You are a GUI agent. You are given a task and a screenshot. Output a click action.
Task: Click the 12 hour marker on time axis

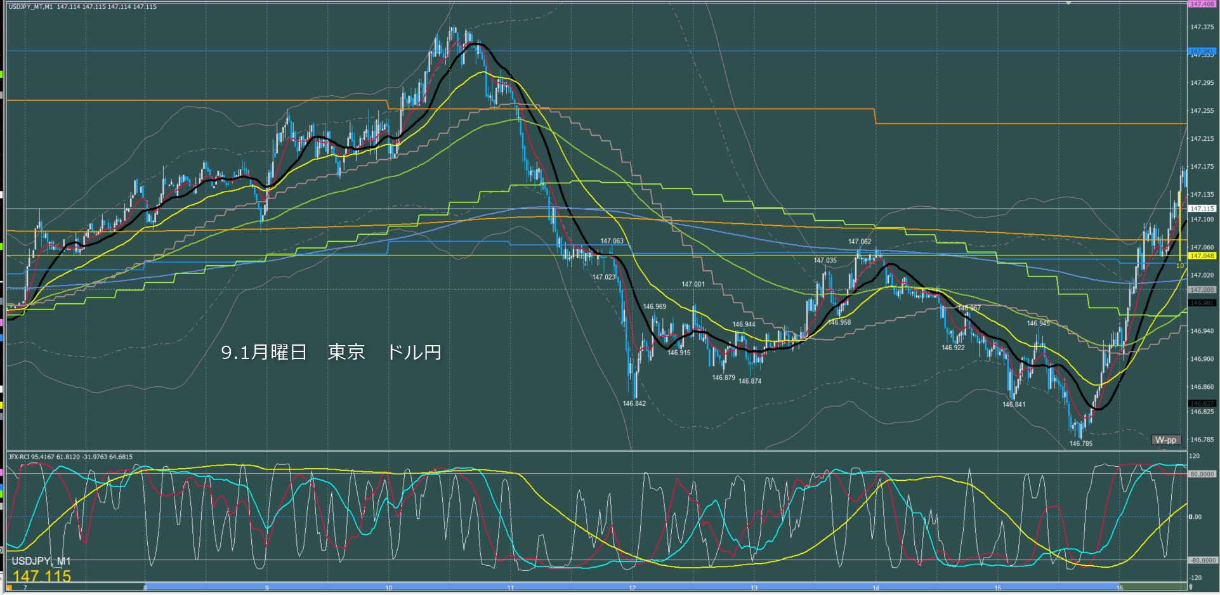pyautogui.click(x=632, y=588)
